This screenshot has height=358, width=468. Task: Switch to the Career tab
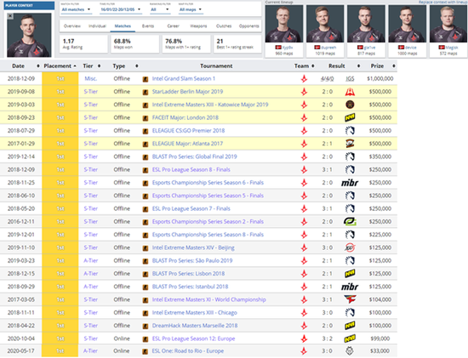173,26
